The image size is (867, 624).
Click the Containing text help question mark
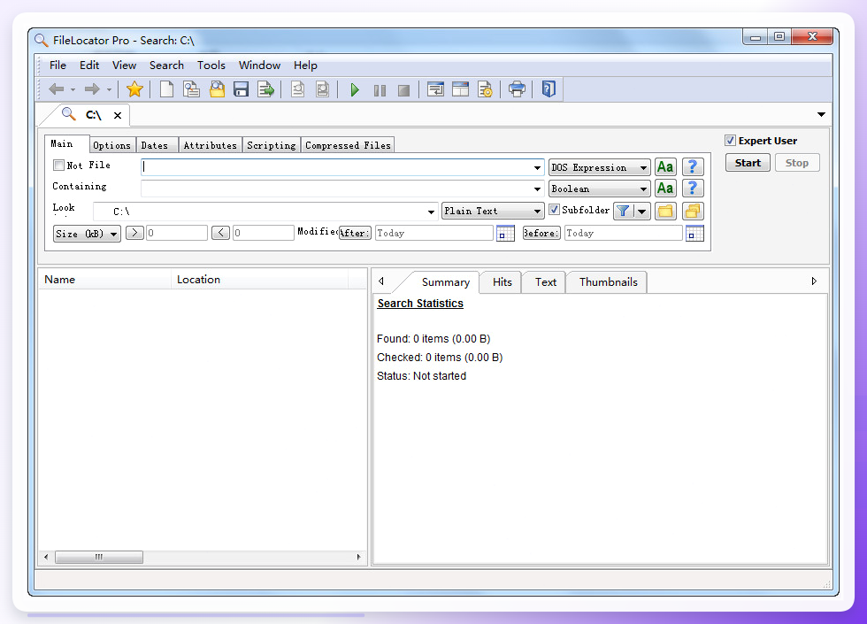pos(692,188)
